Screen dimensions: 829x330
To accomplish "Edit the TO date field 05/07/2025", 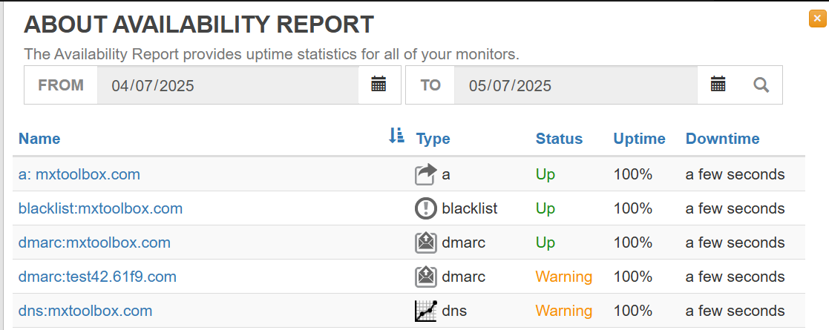I will click(x=576, y=85).
